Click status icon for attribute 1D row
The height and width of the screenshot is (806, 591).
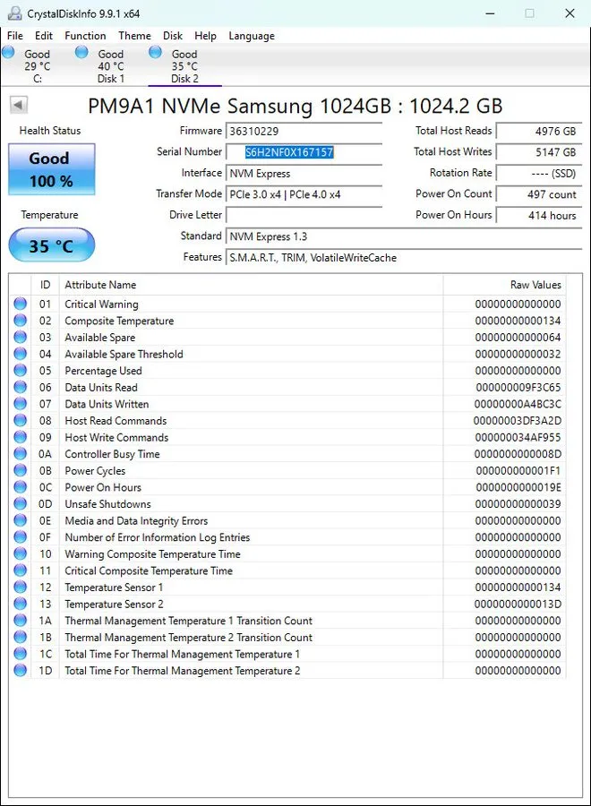tap(20, 670)
